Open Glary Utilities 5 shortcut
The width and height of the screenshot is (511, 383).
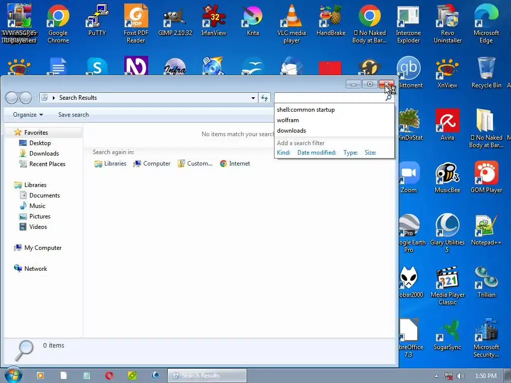point(448,233)
